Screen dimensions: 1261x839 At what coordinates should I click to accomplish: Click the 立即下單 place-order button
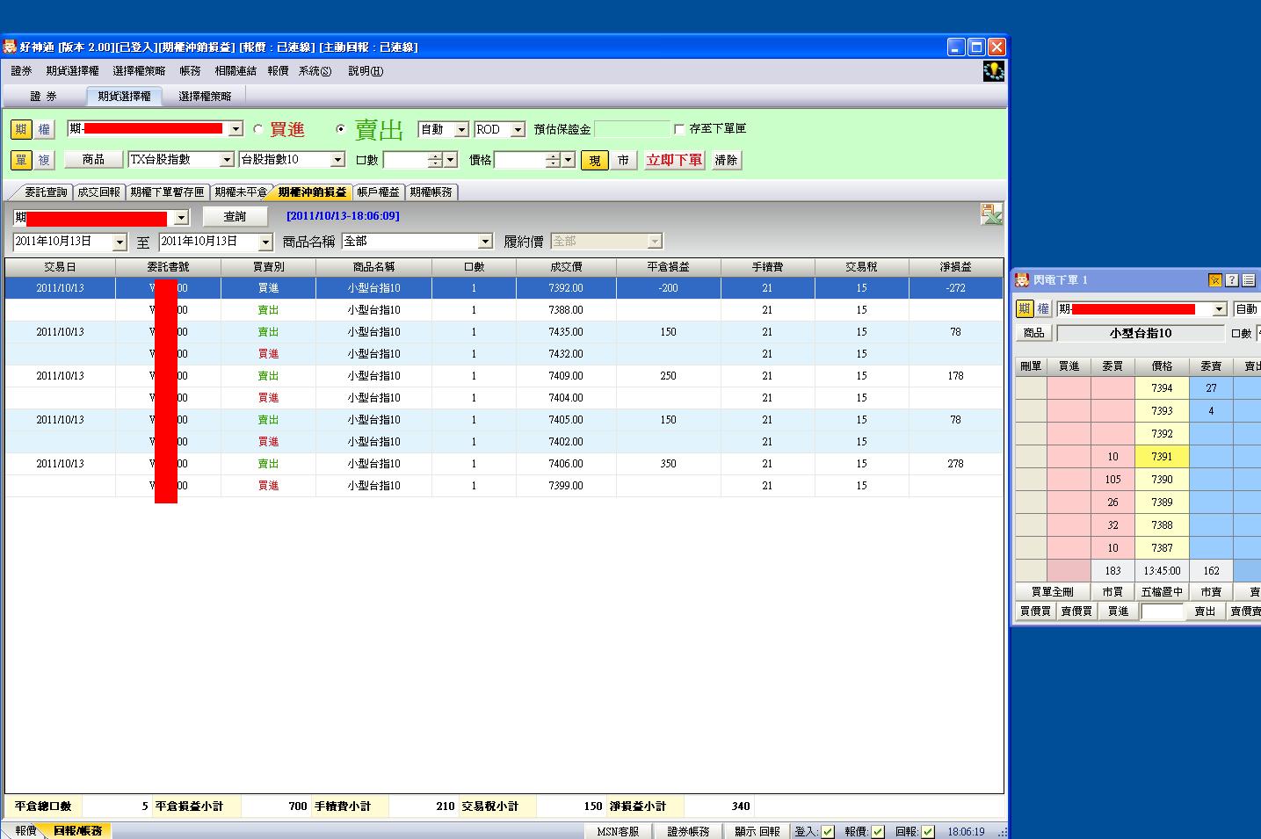(674, 160)
